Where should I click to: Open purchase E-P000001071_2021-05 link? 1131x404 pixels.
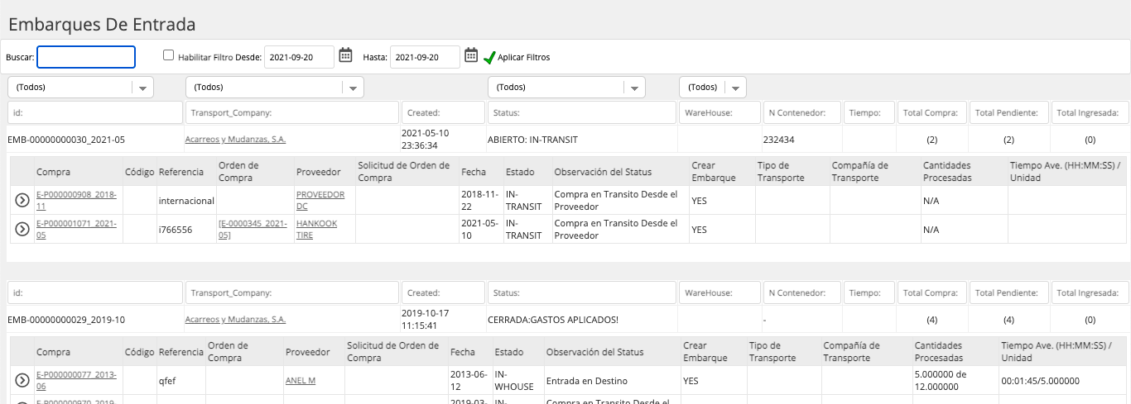click(x=77, y=229)
